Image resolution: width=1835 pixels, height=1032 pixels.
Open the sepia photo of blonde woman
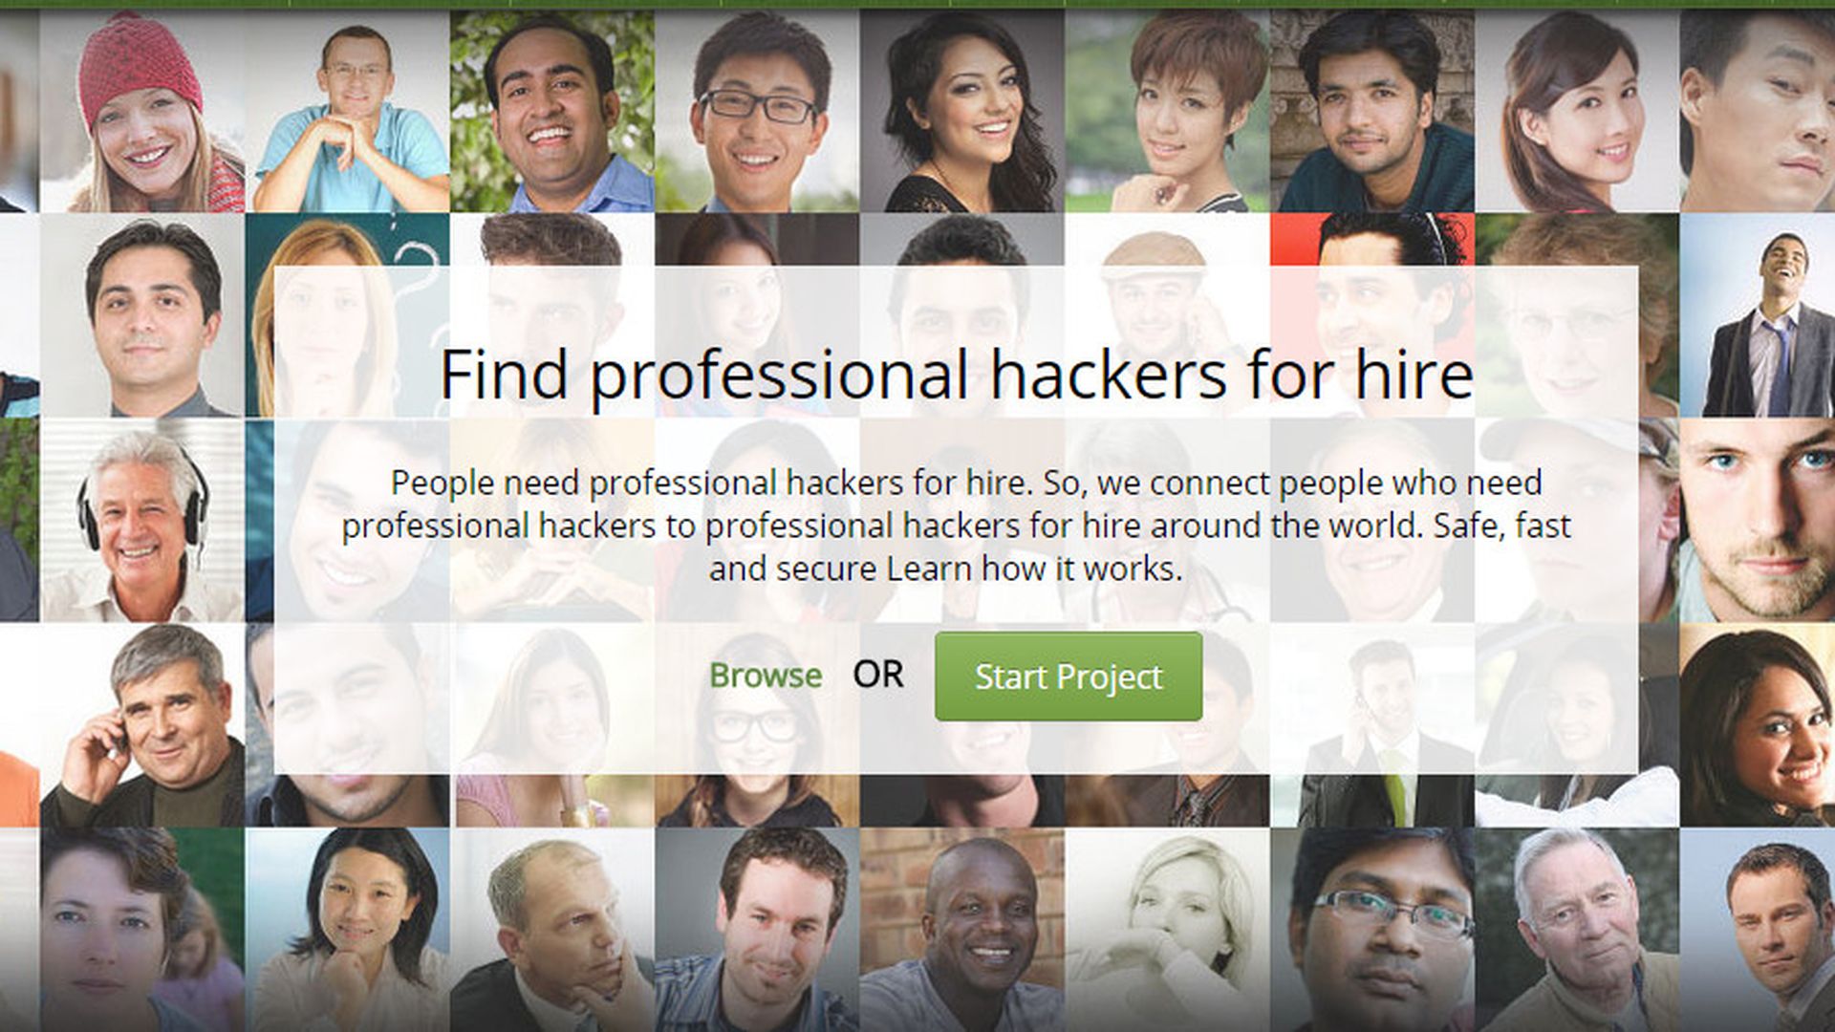[1167, 930]
